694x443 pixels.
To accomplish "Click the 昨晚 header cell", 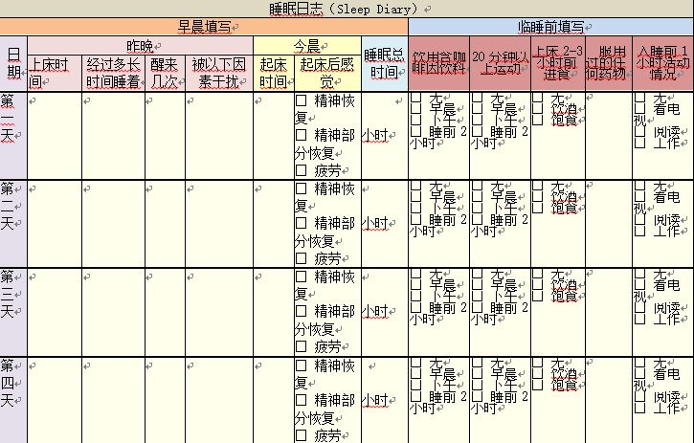I will click(141, 46).
